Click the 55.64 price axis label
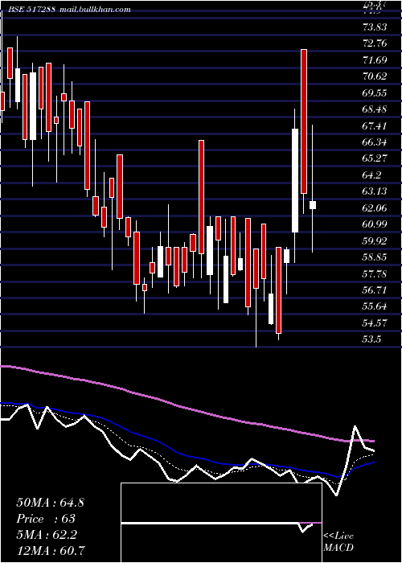Viewport: 402px width, 563px height. [375, 306]
